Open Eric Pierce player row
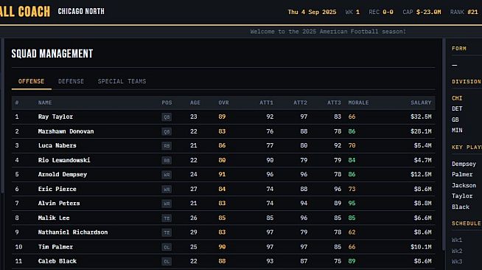 pyautogui.click(x=223, y=189)
